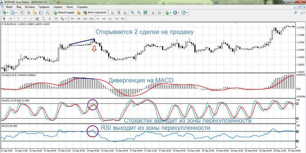Select the Crosshair tool
306x153 pixels.
[11, 19]
